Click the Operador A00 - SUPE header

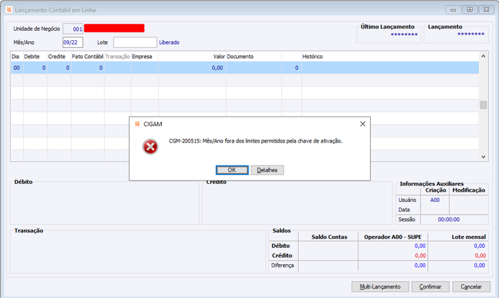point(393,237)
